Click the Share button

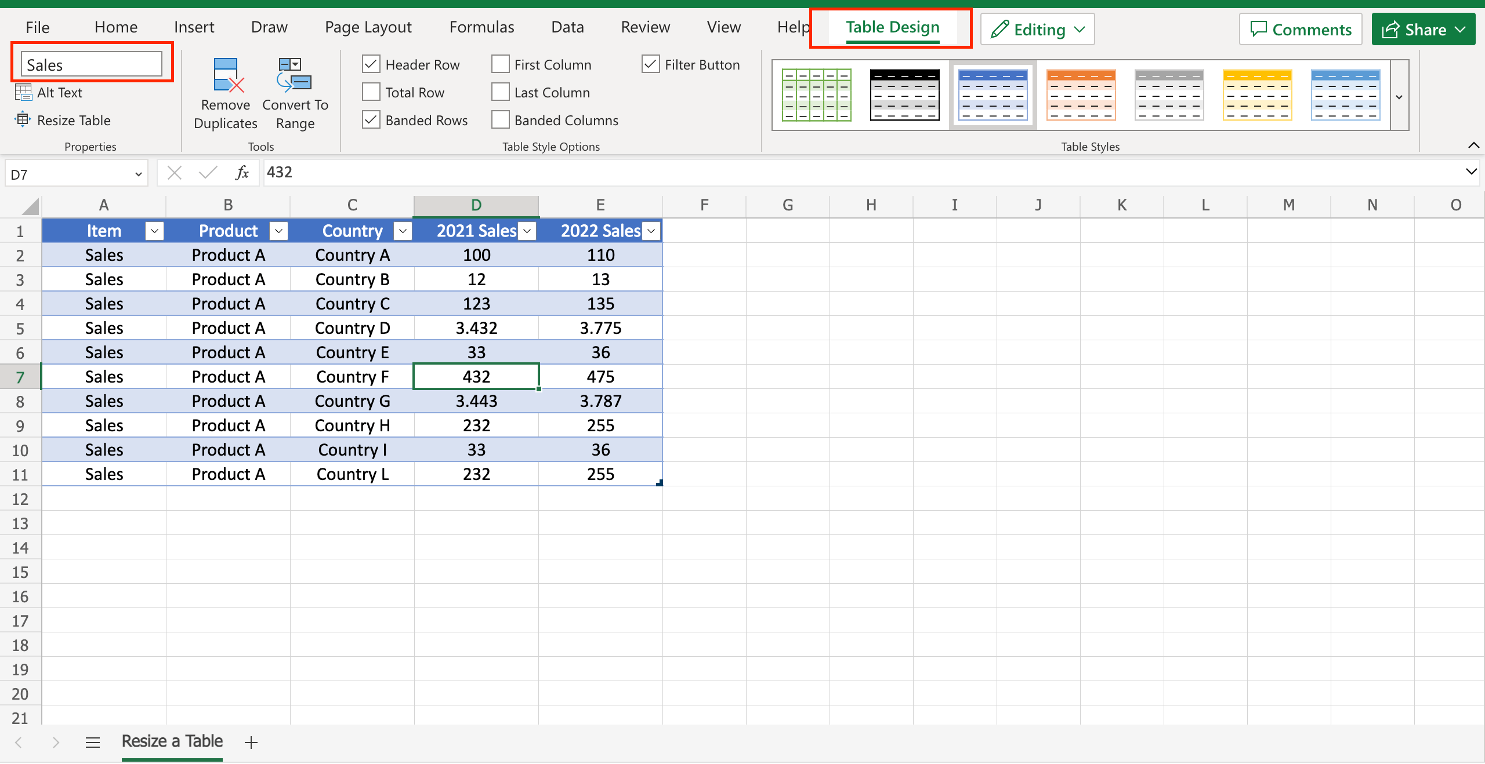[1423, 29]
